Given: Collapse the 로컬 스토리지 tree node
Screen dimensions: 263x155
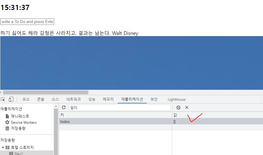Looking at the screenshot, I should coord(3,147).
